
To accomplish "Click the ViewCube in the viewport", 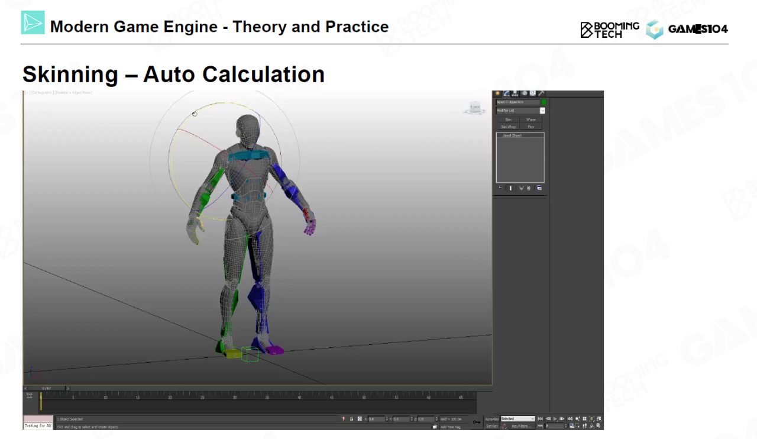I will (474, 108).
